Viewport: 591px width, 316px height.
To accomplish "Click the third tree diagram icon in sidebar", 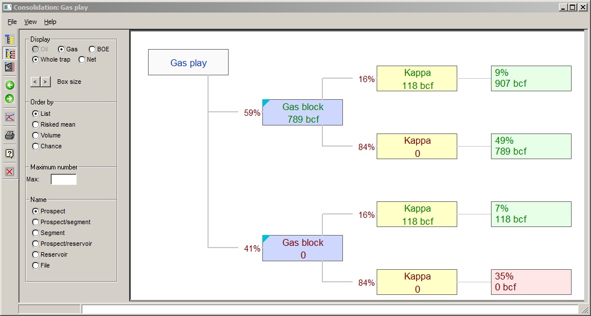I will coord(9,67).
